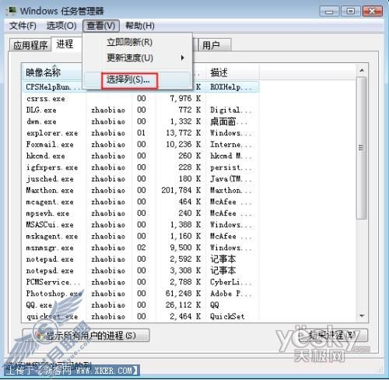
Task: Click the Task Manager title bar icon
Action: point(12,11)
